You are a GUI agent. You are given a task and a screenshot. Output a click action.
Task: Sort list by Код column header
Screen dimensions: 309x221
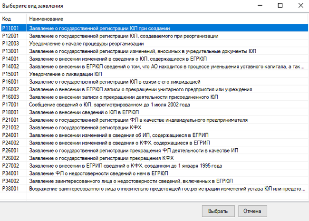(13, 19)
